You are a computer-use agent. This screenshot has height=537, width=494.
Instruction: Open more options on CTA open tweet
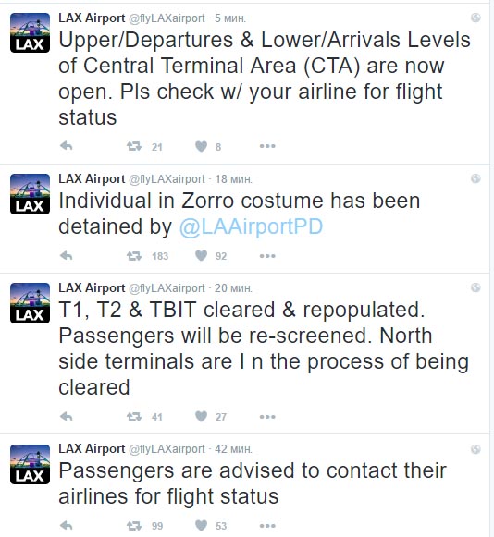267,146
